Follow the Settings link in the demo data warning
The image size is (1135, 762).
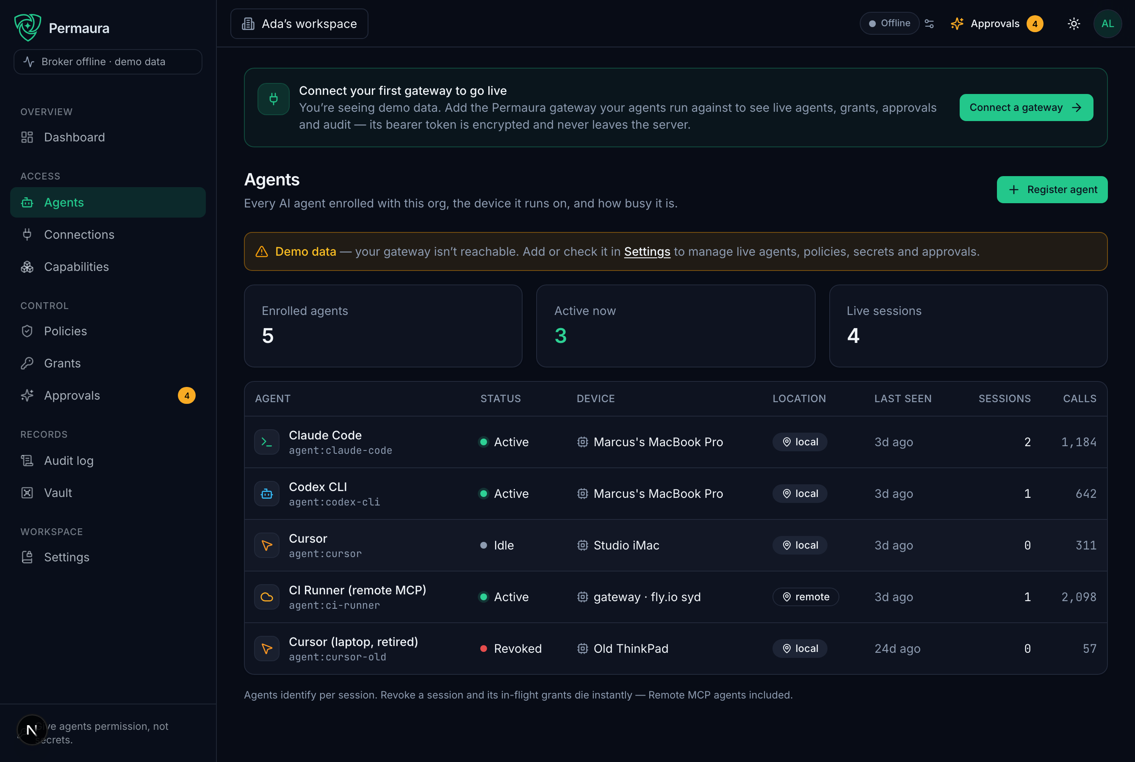[647, 252]
